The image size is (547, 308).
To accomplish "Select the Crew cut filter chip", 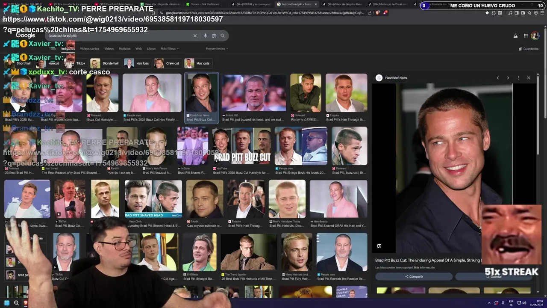I will (168, 63).
